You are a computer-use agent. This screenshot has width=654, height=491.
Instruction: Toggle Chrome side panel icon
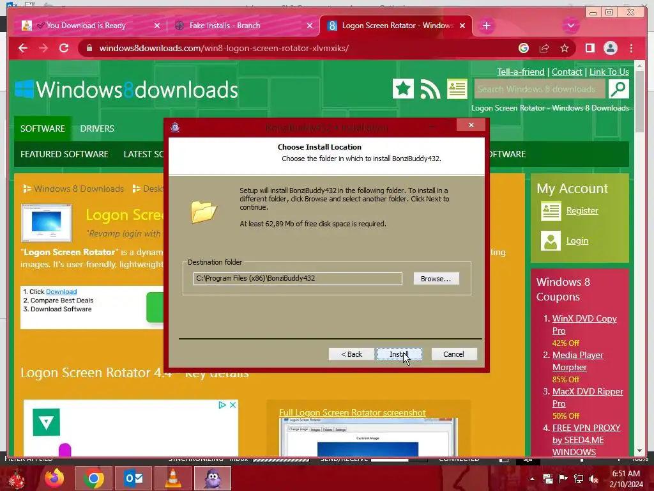tap(589, 48)
